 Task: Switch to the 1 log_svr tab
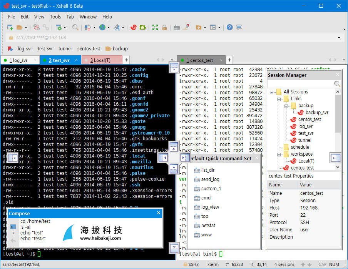pos(18,60)
